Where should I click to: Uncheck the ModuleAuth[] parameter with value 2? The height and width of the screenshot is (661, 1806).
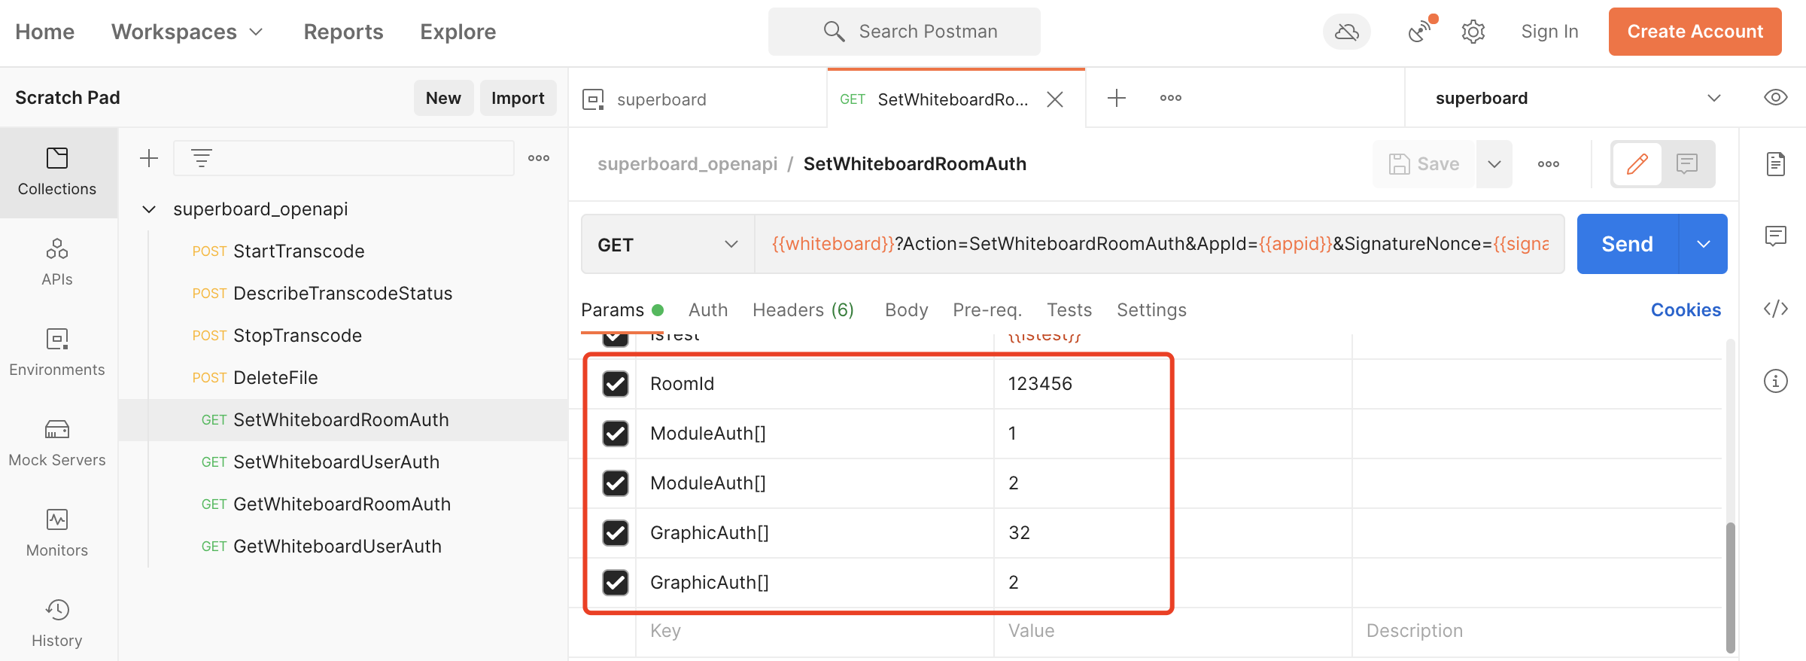click(616, 483)
